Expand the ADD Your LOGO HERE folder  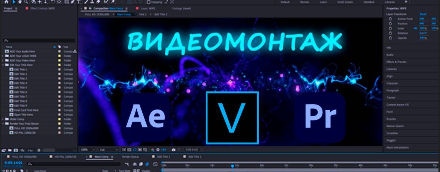tap(3, 56)
